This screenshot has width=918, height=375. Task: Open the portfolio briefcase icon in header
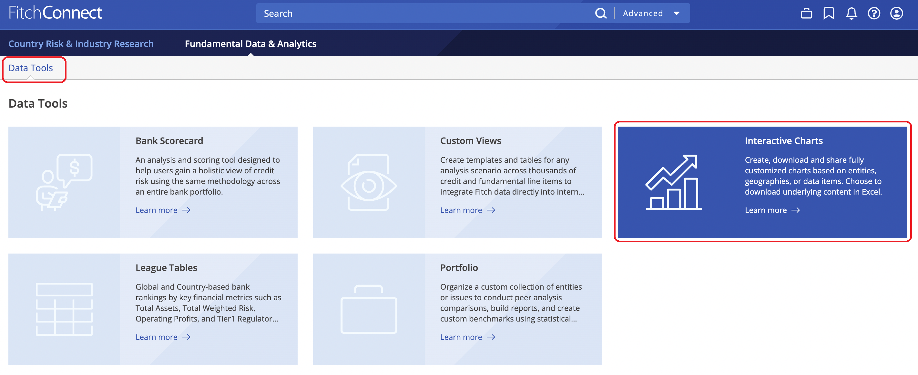[806, 14]
